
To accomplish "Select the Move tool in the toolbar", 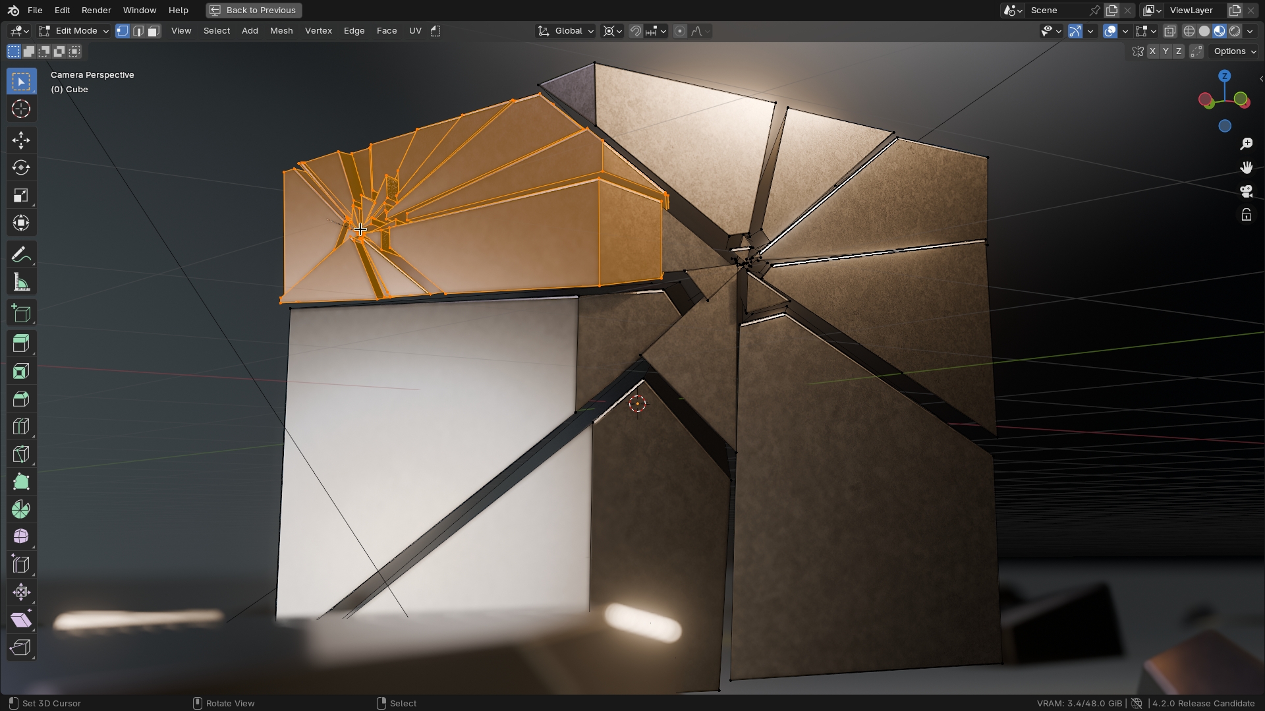I will (21, 140).
